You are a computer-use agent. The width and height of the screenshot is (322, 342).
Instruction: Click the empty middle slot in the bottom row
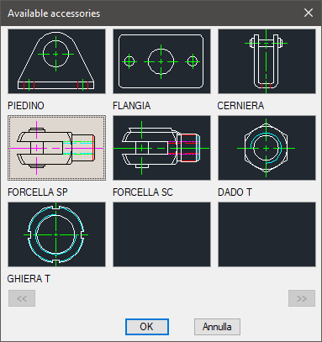click(161, 234)
